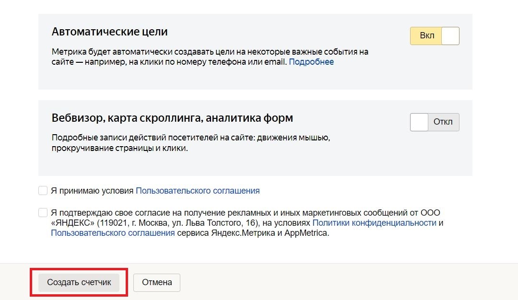Screen dimensions: 518x300
Task: Click the 'Автоматические цели' heading
Action: (x=109, y=32)
